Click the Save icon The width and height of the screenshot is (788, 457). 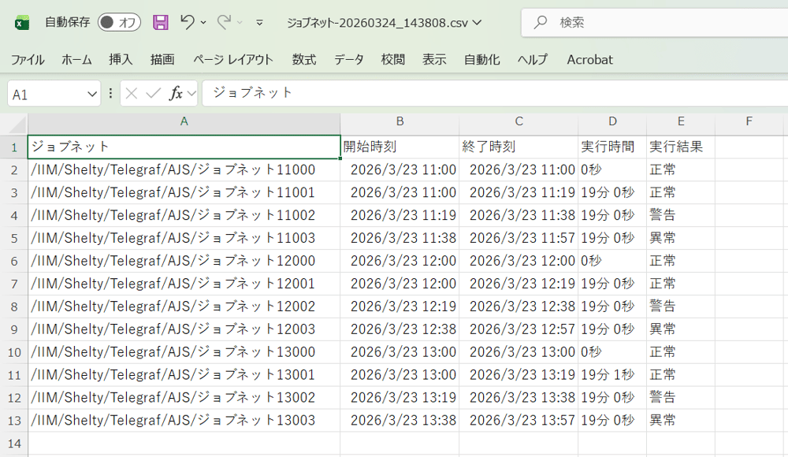click(x=161, y=22)
